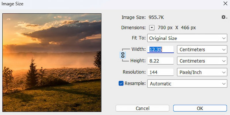This screenshot has width=230, height=115.
Task: Click the Fit To label
Action: [139, 38]
